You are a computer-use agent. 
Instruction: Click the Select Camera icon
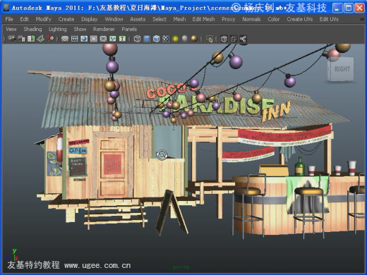[x=11, y=39]
